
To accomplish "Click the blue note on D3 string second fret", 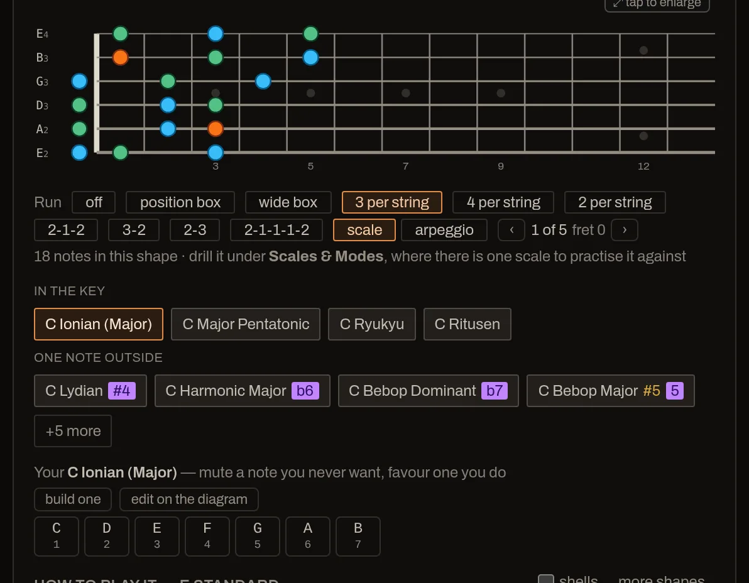I will pos(168,104).
